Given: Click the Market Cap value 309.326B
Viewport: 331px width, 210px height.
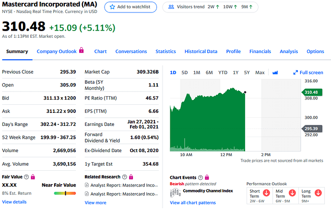Looking at the screenshot, I should coord(148,72).
